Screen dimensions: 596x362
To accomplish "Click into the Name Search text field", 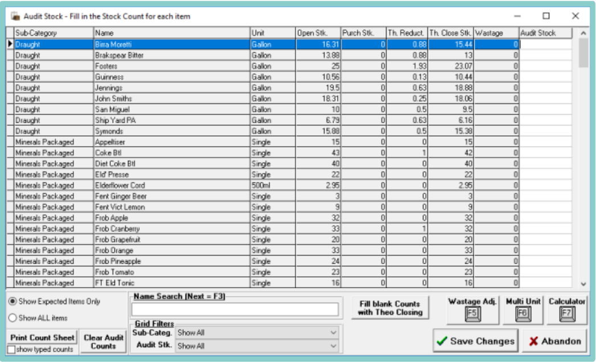I will point(235,309).
